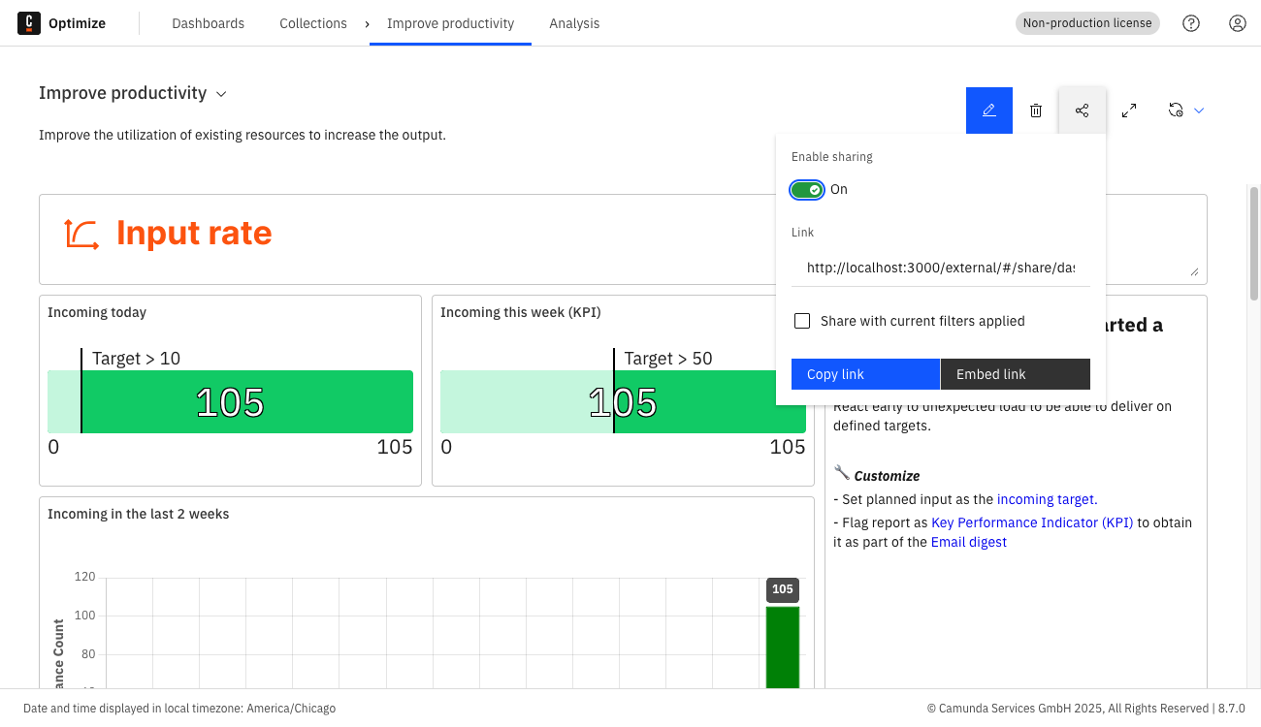1261x727 pixels.
Task: Open the Email digest link
Action: pos(968,542)
